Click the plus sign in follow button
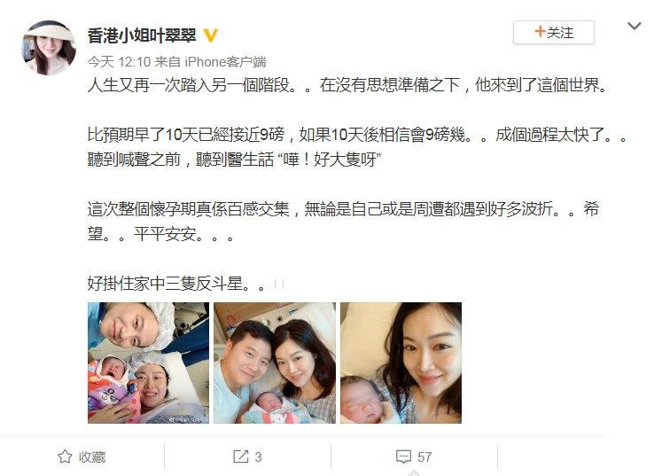 [540, 32]
